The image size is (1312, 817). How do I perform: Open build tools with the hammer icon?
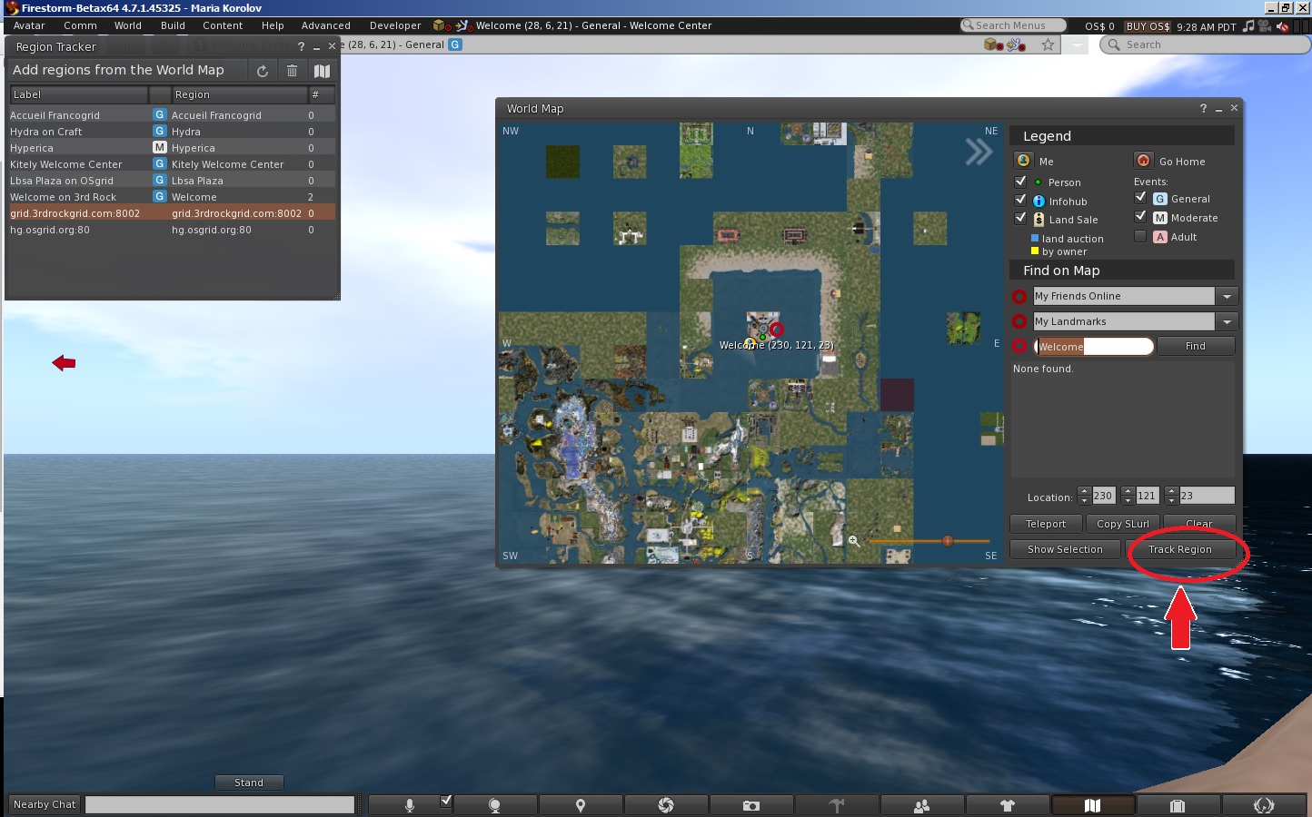pyautogui.click(x=837, y=805)
